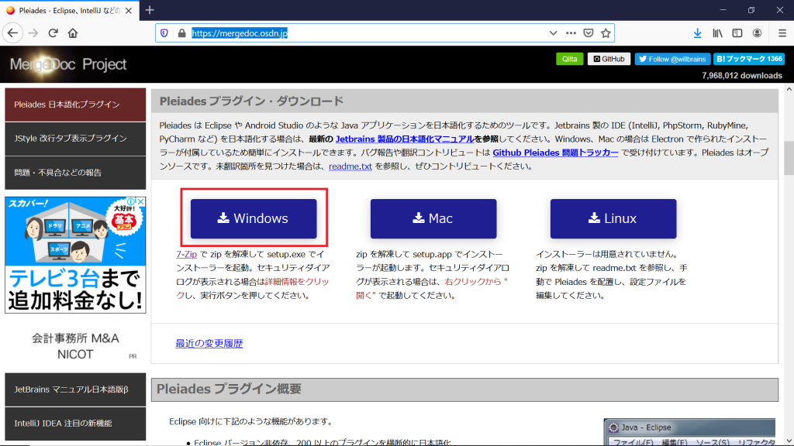This screenshot has height=446, width=794.
Task: Open the hamburger application menu
Action: (782, 33)
